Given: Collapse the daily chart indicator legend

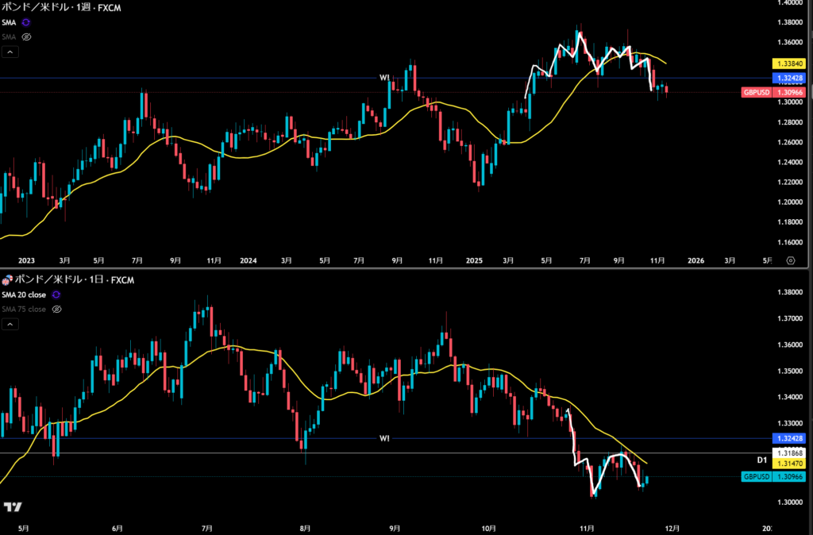Looking at the screenshot, I should (10, 324).
